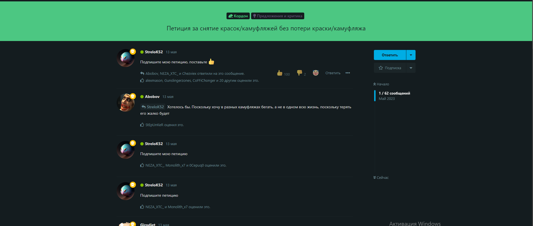Open the three-dots more options menu
Viewport: 533px width, 226px height.
coord(348,73)
